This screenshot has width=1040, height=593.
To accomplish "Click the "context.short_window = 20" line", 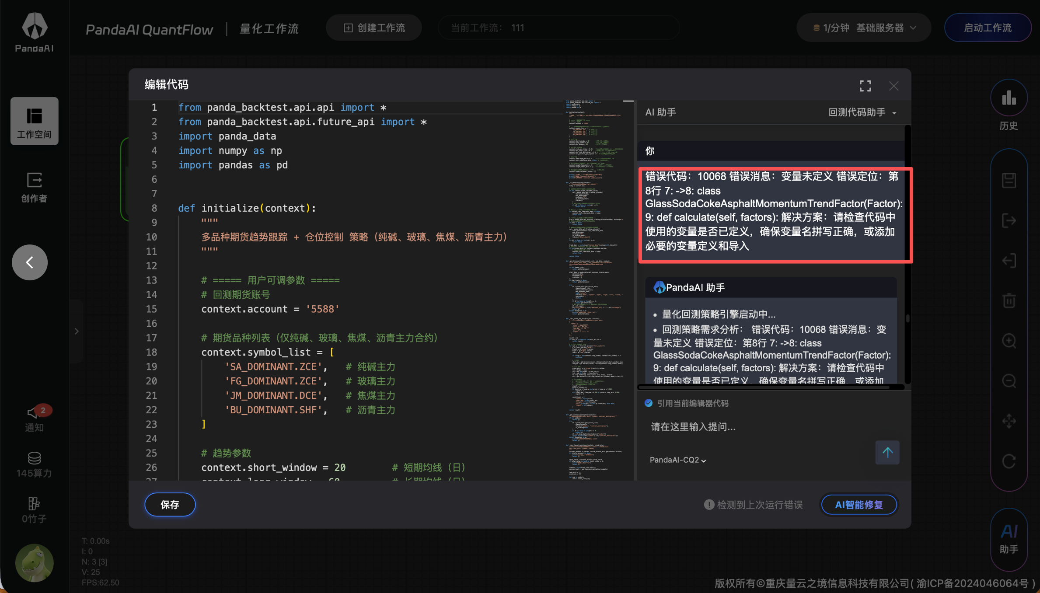I will point(273,468).
